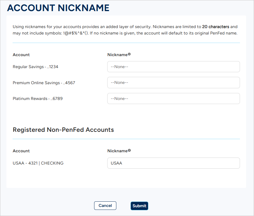Image resolution: width=254 pixels, height=216 pixels.
Task: Cancel the nickname changes
Action: 105,206
